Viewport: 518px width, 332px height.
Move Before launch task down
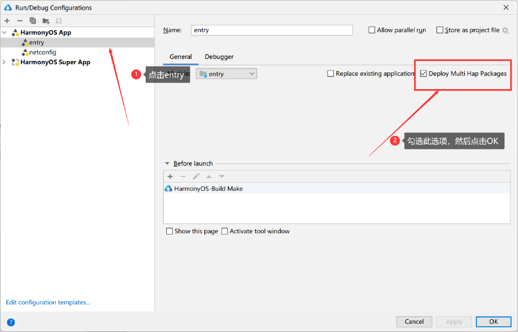pyautogui.click(x=221, y=176)
